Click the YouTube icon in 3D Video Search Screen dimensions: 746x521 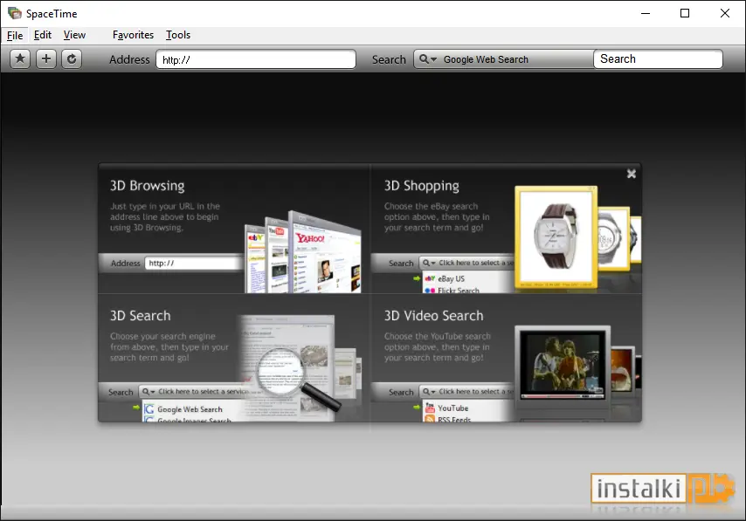click(x=430, y=408)
